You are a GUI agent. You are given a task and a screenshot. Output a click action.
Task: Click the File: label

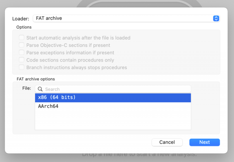27,88
